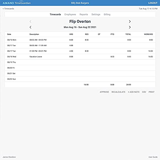
Task: Go to the Billing tab
Action: (x=107, y=14)
